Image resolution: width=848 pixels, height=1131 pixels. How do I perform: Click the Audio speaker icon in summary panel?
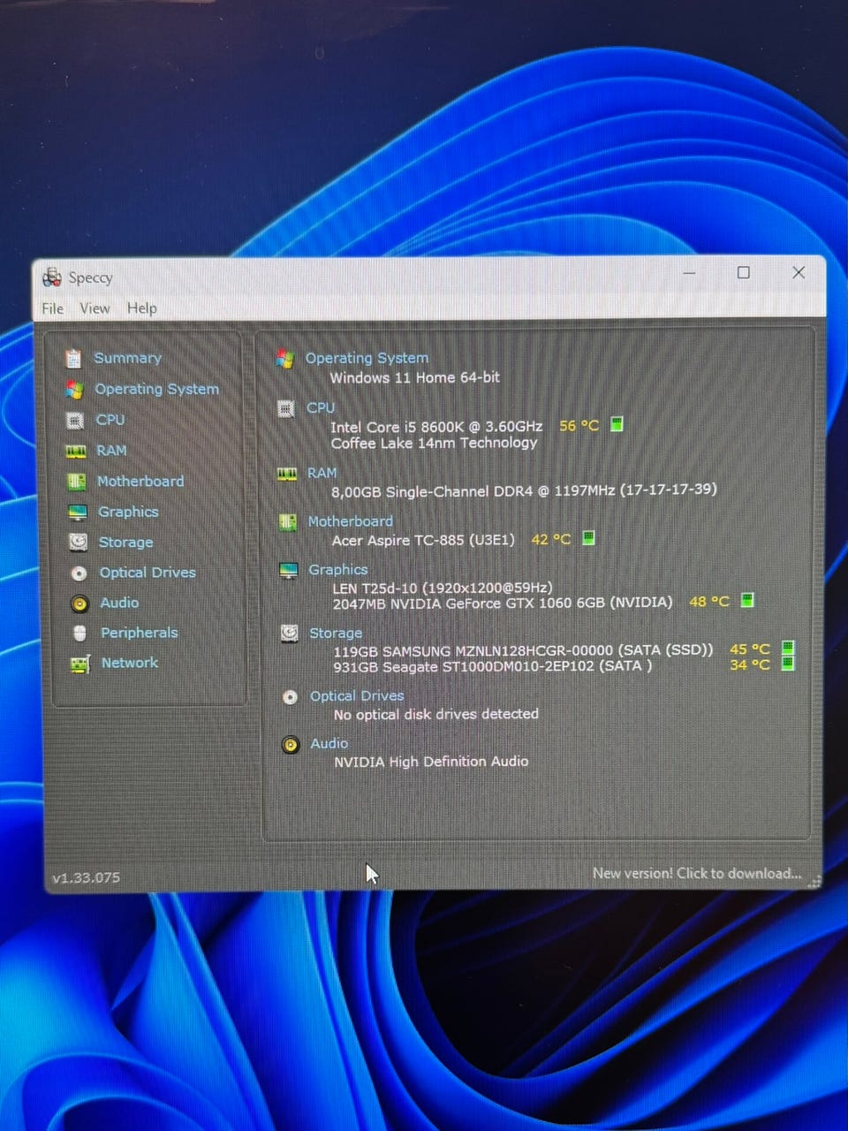pos(291,745)
